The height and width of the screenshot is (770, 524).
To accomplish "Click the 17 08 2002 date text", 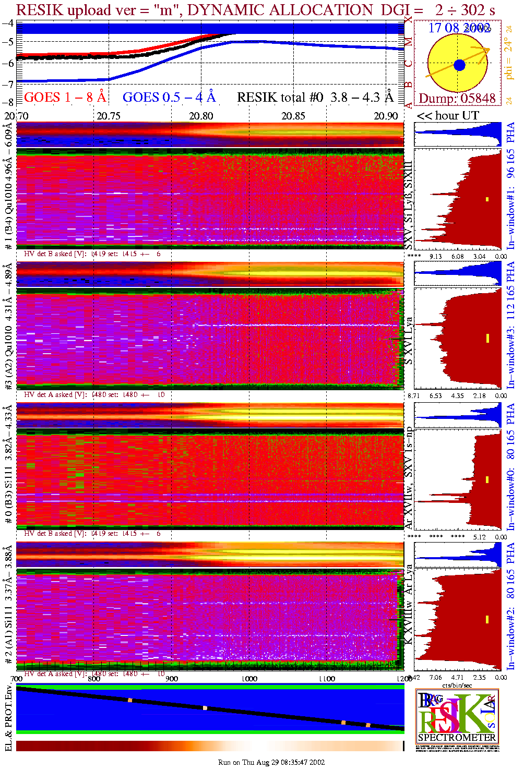I will pos(459,28).
